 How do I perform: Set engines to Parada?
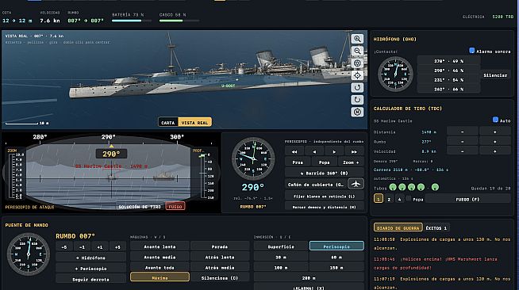tap(220, 246)
